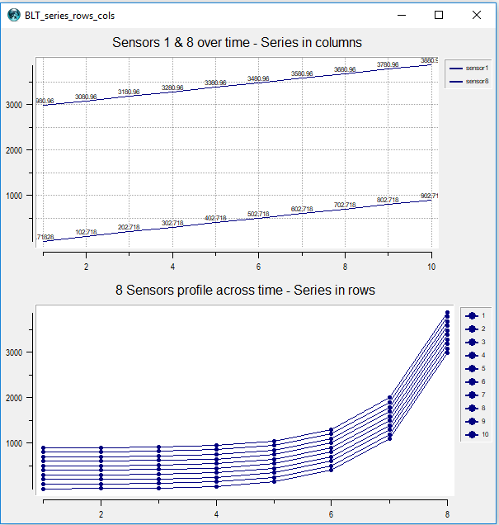Toggle series 7 in bottom chart legend
499x525 pixels.
[x=475, y=395]
